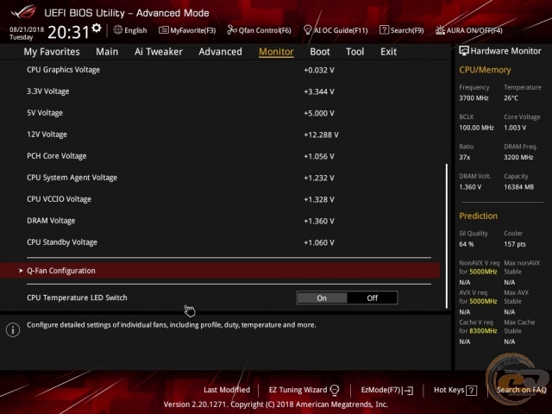Image resolution: width=552 pixels, height=414 pixels.
Task: Switch to the Main tab
Action: [107, 52]
